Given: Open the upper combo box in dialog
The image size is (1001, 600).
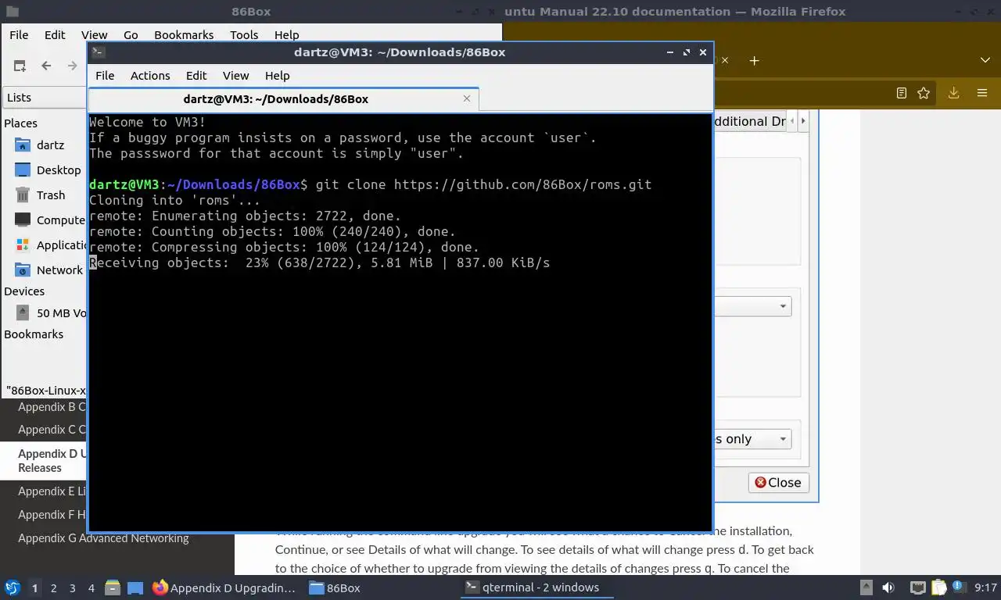Looking at the screenshot, I should coord(752,306).
